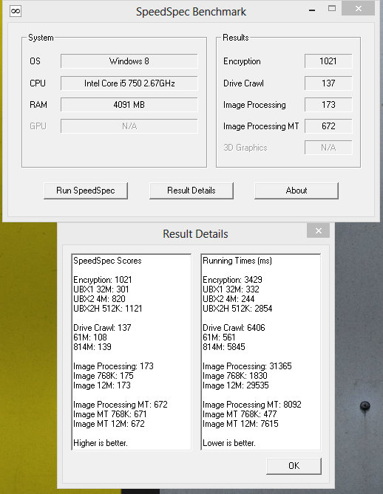This screenshot has height=494, width=383.
Task: Select 'Image MT 768K: 671' score line
Action: [110, 414]
